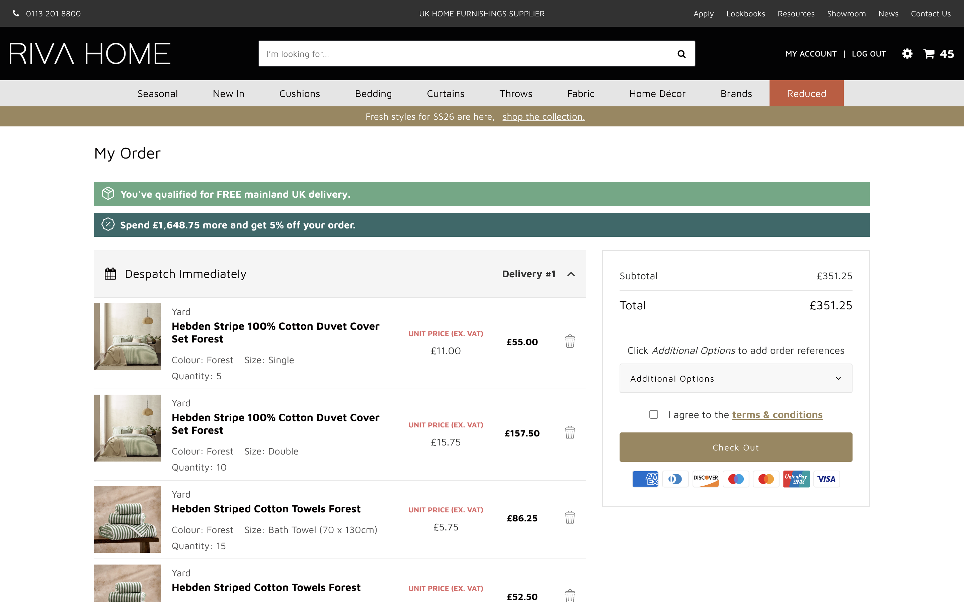Click the Check Out button
The height and width of the screenshot is (602, 964).
(x=735, y=447)
